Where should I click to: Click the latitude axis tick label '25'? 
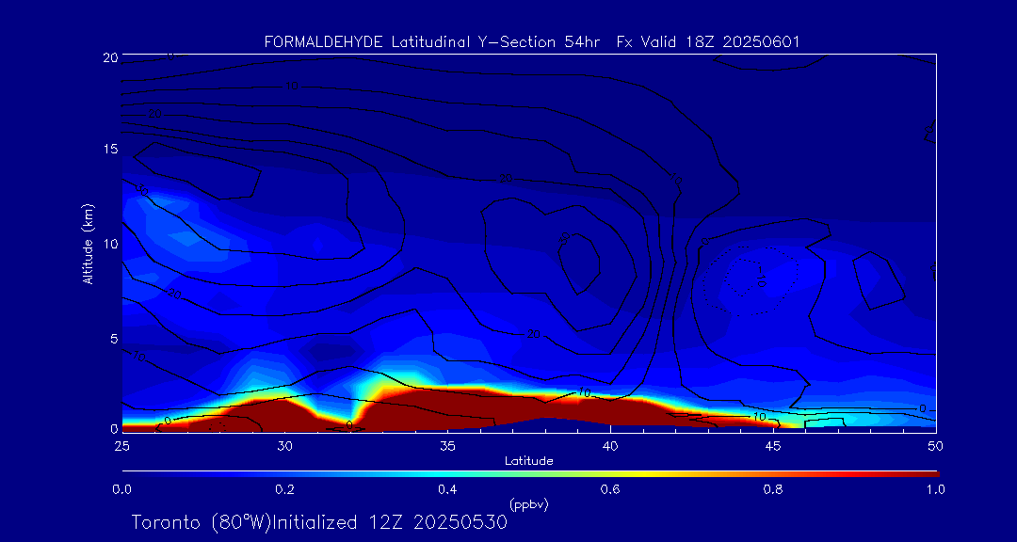pyautogui.click(x=121, y=446)
